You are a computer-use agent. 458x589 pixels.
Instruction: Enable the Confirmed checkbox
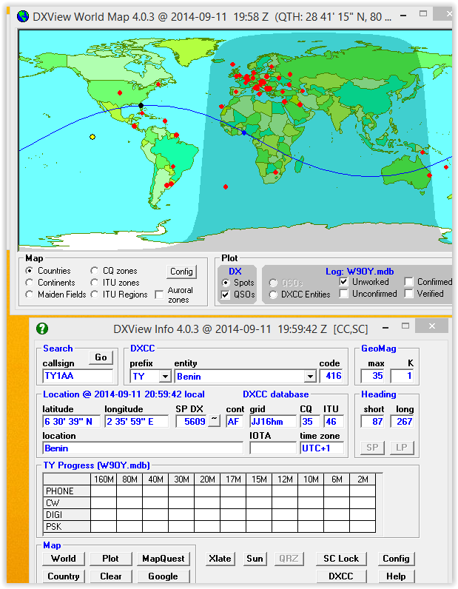click(408, 282)
